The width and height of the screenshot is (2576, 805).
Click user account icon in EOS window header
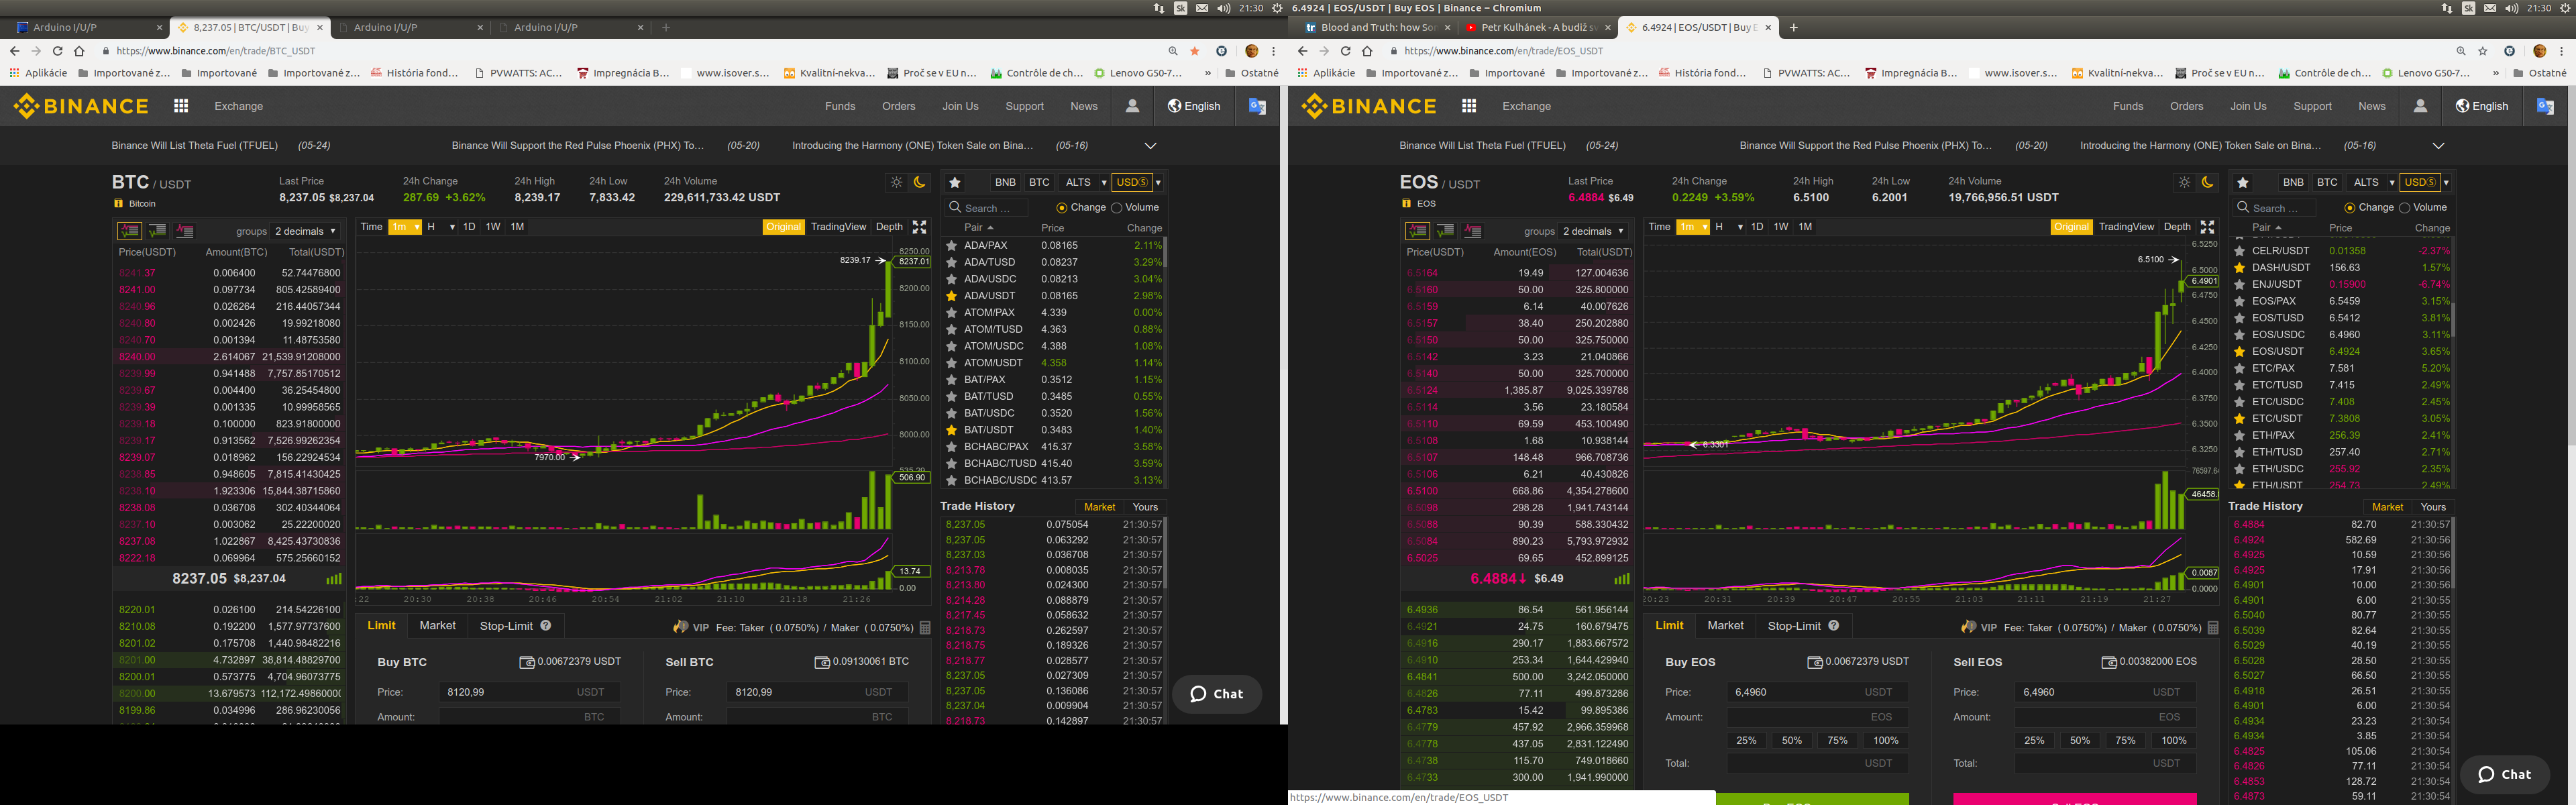(x=2420, y=106)
